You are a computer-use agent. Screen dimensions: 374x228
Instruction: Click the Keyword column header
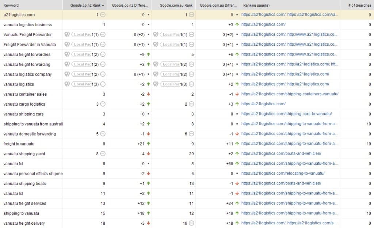pyautogui.click(x=31, y=5)
